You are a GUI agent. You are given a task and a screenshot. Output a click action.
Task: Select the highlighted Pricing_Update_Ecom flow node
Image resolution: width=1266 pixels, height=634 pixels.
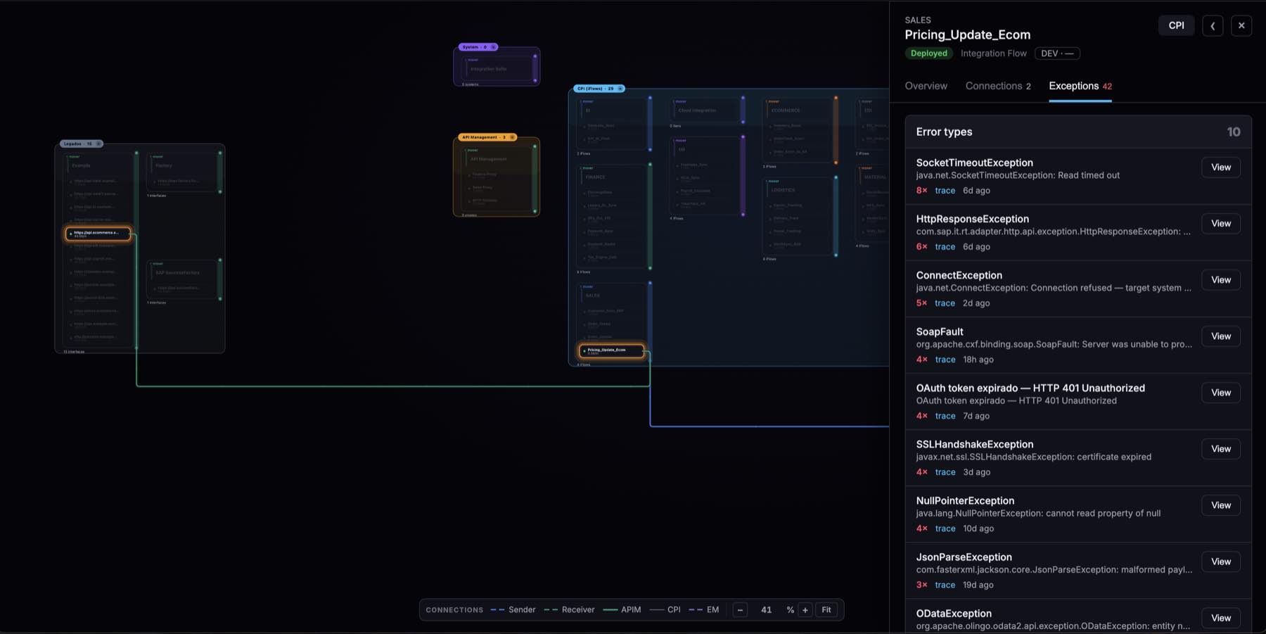click(x=612, y=350)
